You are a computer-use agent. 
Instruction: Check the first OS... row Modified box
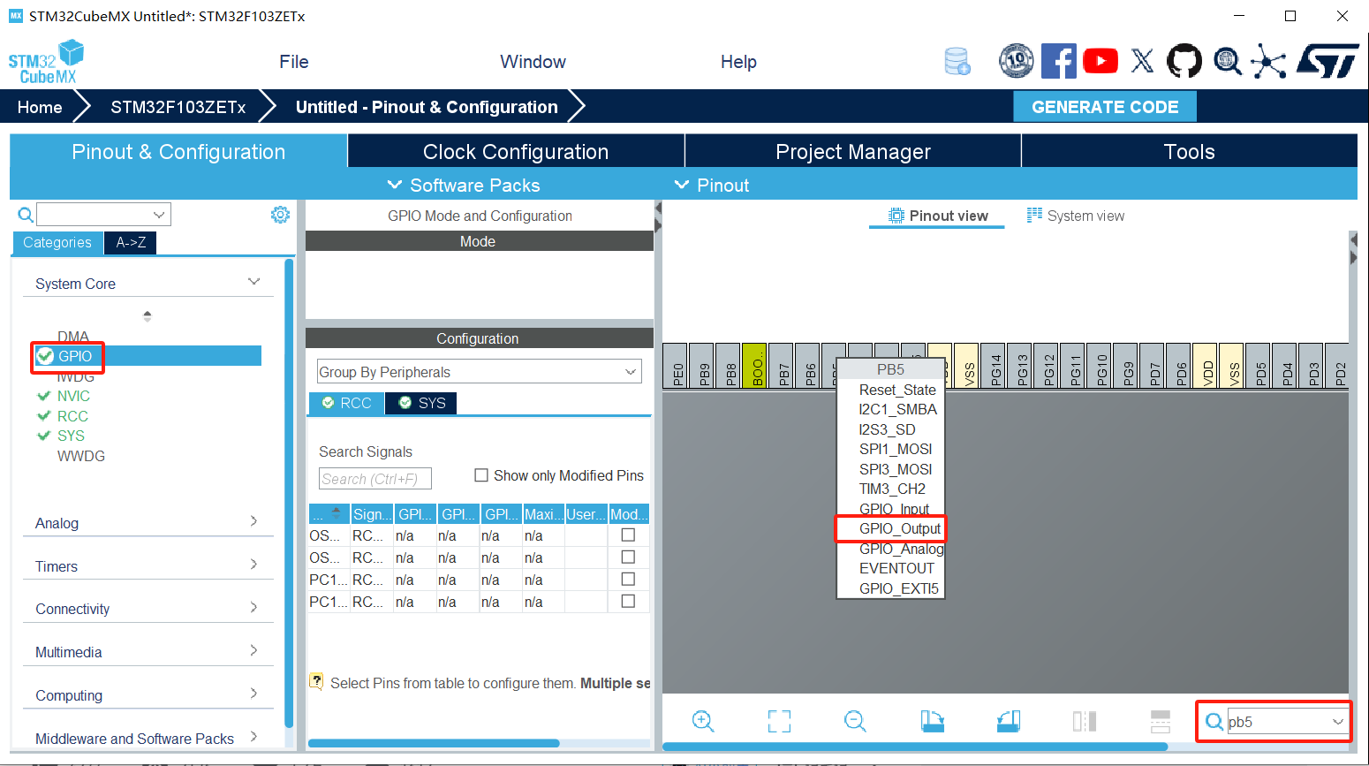pyautogui.click(x=628, y=535)
